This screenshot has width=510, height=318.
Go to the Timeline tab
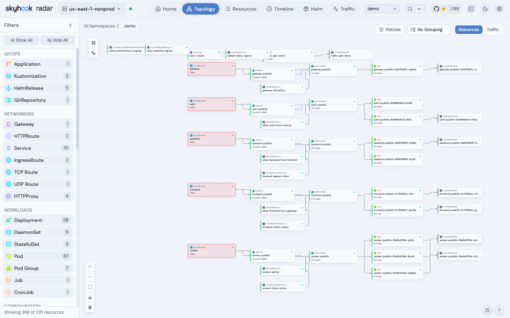pos(280,9)
